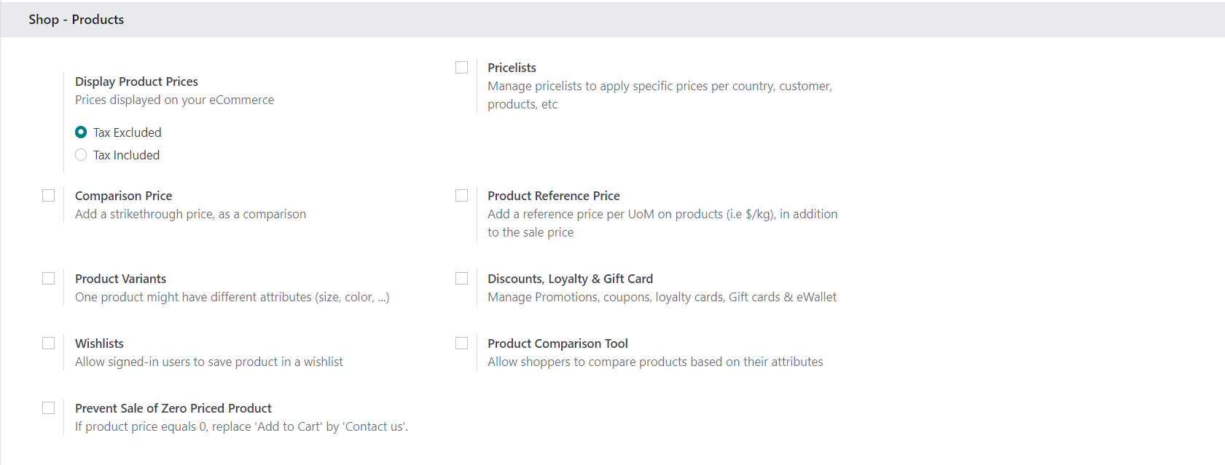Enable Prevent Sale of Zero Priced Product

(x=49, y=408)
